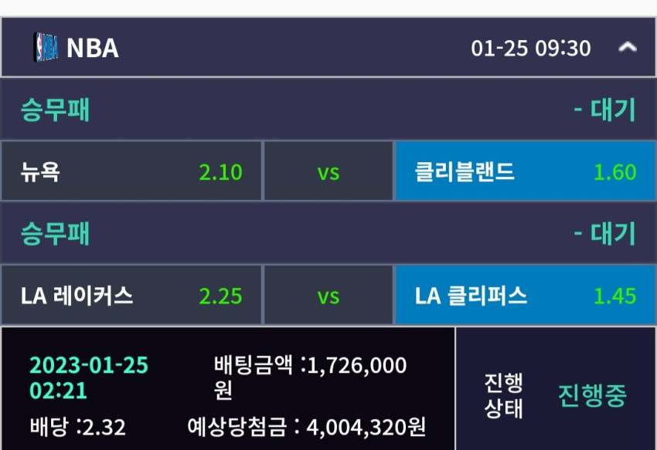This screenshot has height=450, width=657.
Task: Select LA 클리퍼스 with 1.45 odds
Action: coord(526,295)
